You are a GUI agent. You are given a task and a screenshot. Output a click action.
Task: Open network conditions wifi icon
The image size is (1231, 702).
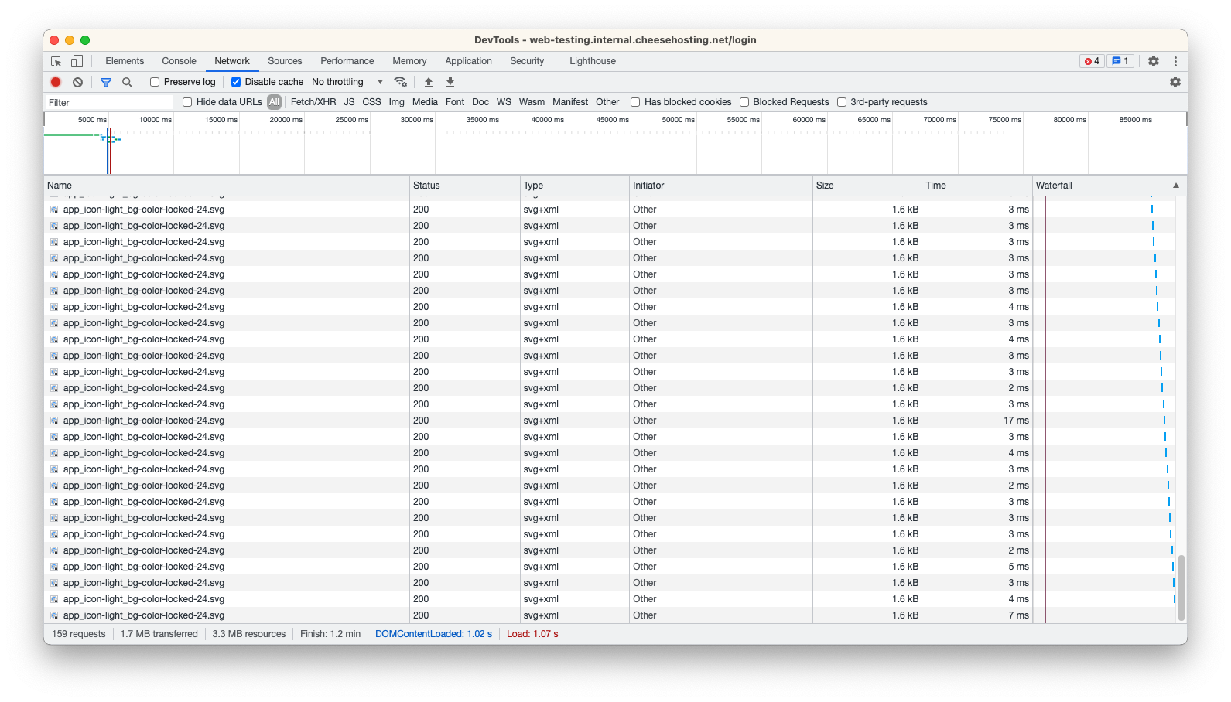[x=400, y=82]
